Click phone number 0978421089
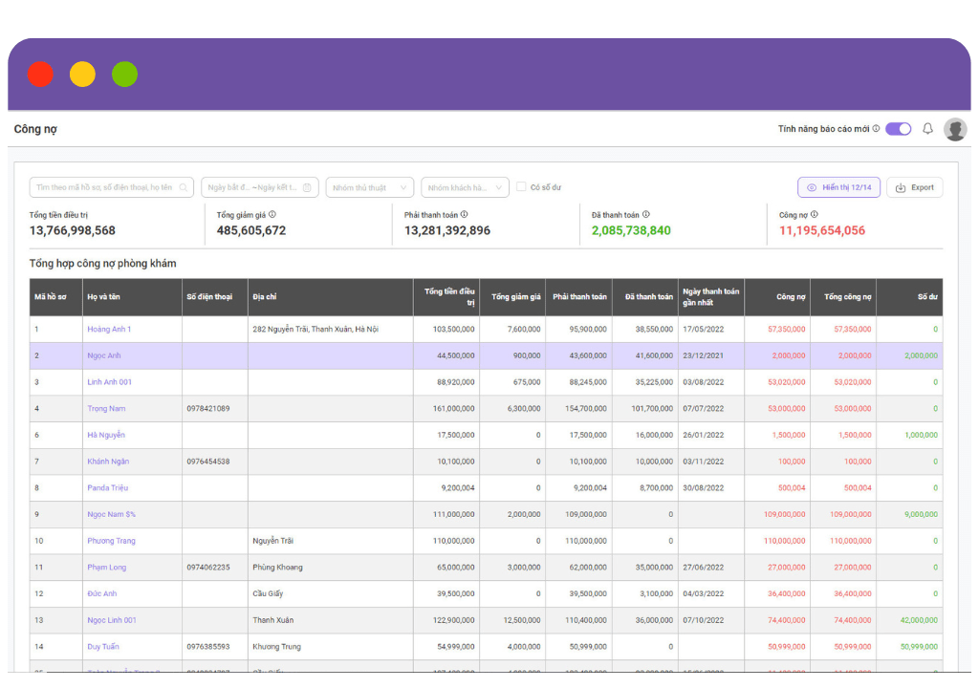 click(x=207, y=408)
